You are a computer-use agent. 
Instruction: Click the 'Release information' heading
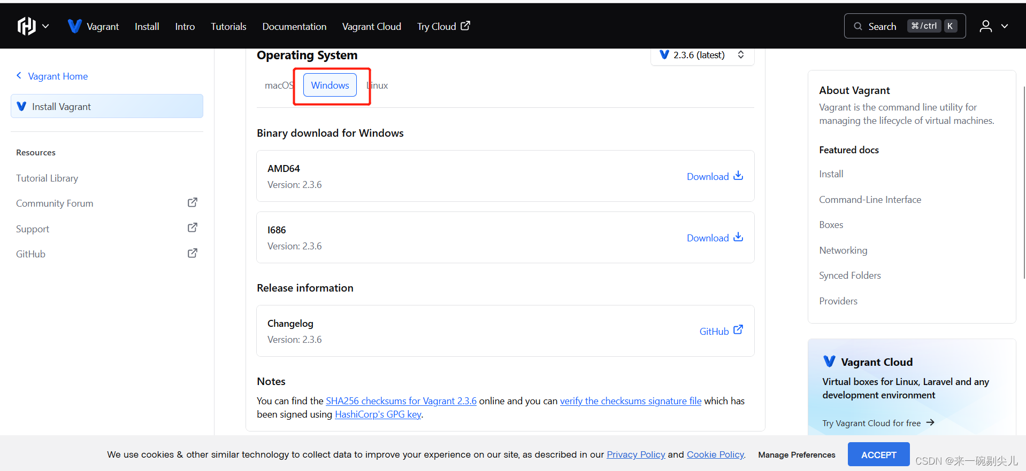[x=305, y=288]
